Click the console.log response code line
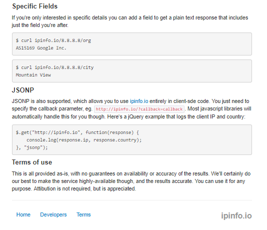The height and width of the screenshot is (230, 267). click(84, 140)
